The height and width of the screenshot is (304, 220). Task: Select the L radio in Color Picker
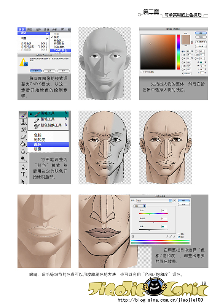click(196, 51)
